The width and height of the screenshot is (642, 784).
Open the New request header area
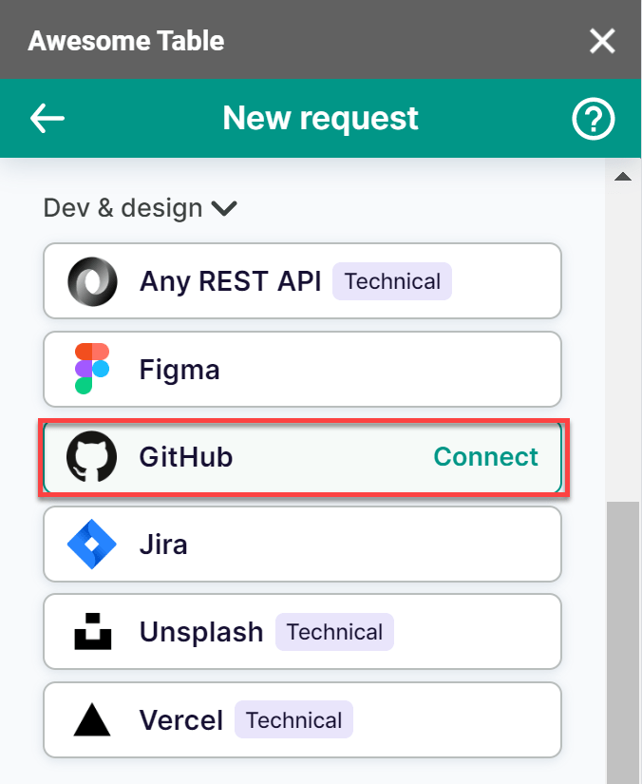[320, 119]
